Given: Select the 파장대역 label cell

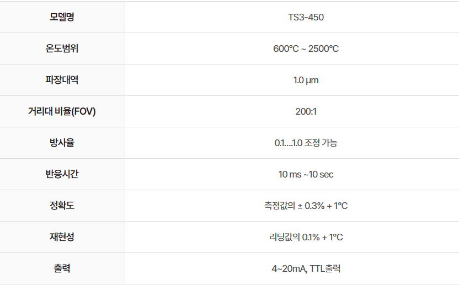Looking at the screenshot, I should [62, 80].
